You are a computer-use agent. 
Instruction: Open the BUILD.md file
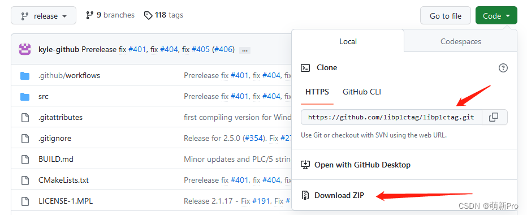point(56,159)
